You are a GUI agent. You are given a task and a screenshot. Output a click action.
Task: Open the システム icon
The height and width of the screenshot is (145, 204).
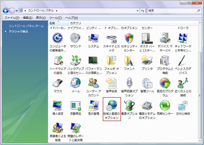point(94,38)
